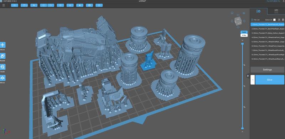The image size is (285, 139).
Task: Click the down arrow below view cube
Action: click(x=238, y=27)
